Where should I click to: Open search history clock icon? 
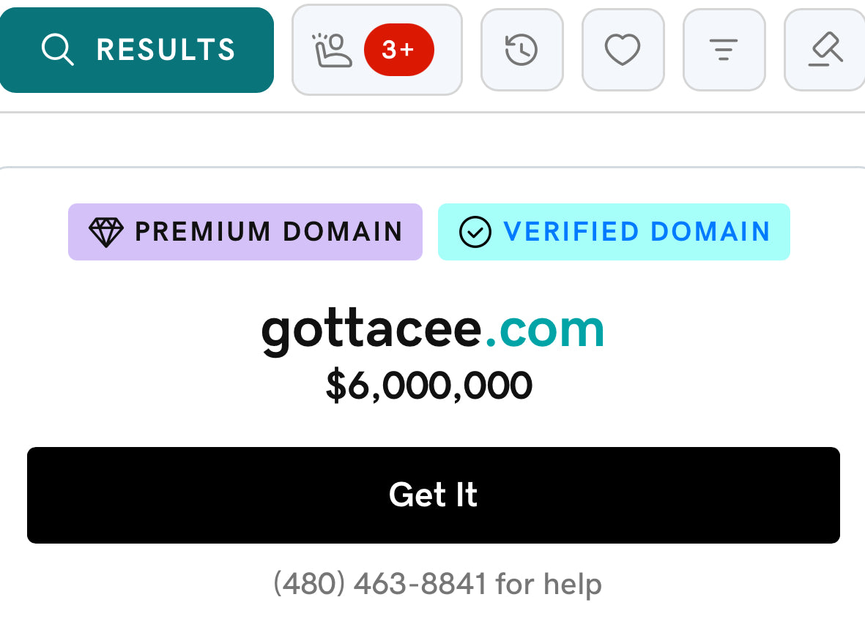(x=521, y=50)
